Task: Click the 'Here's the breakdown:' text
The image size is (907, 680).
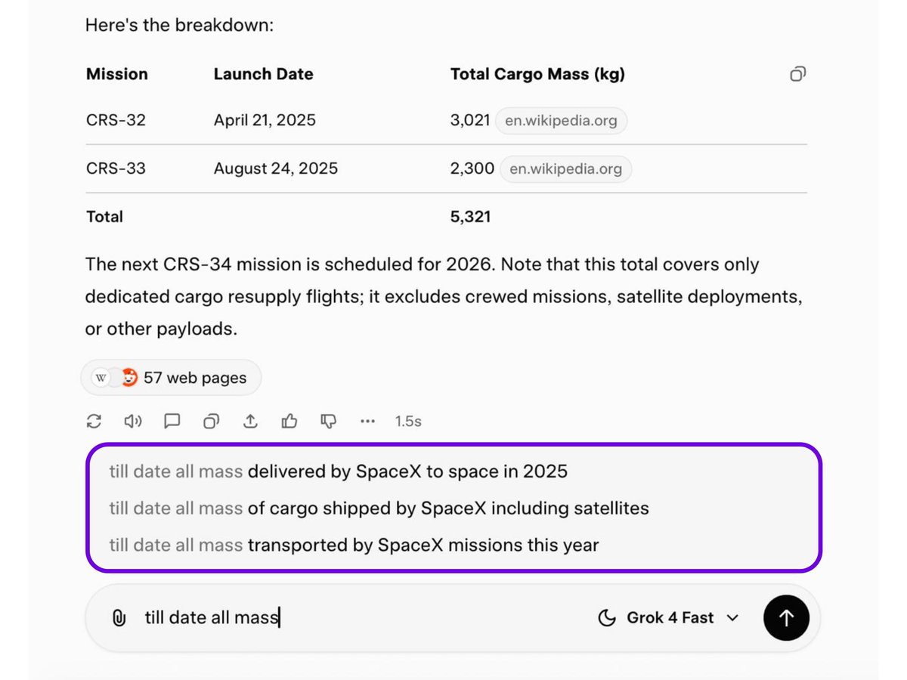Action: (x=179, y=26)
